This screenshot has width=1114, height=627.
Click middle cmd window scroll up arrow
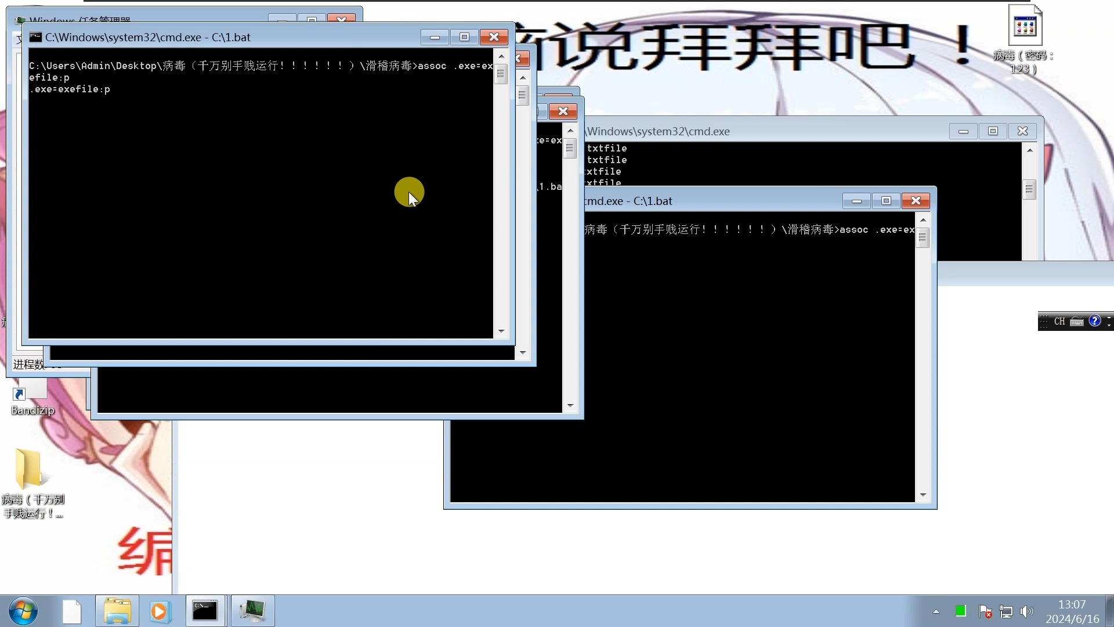(x=570, y=131)
